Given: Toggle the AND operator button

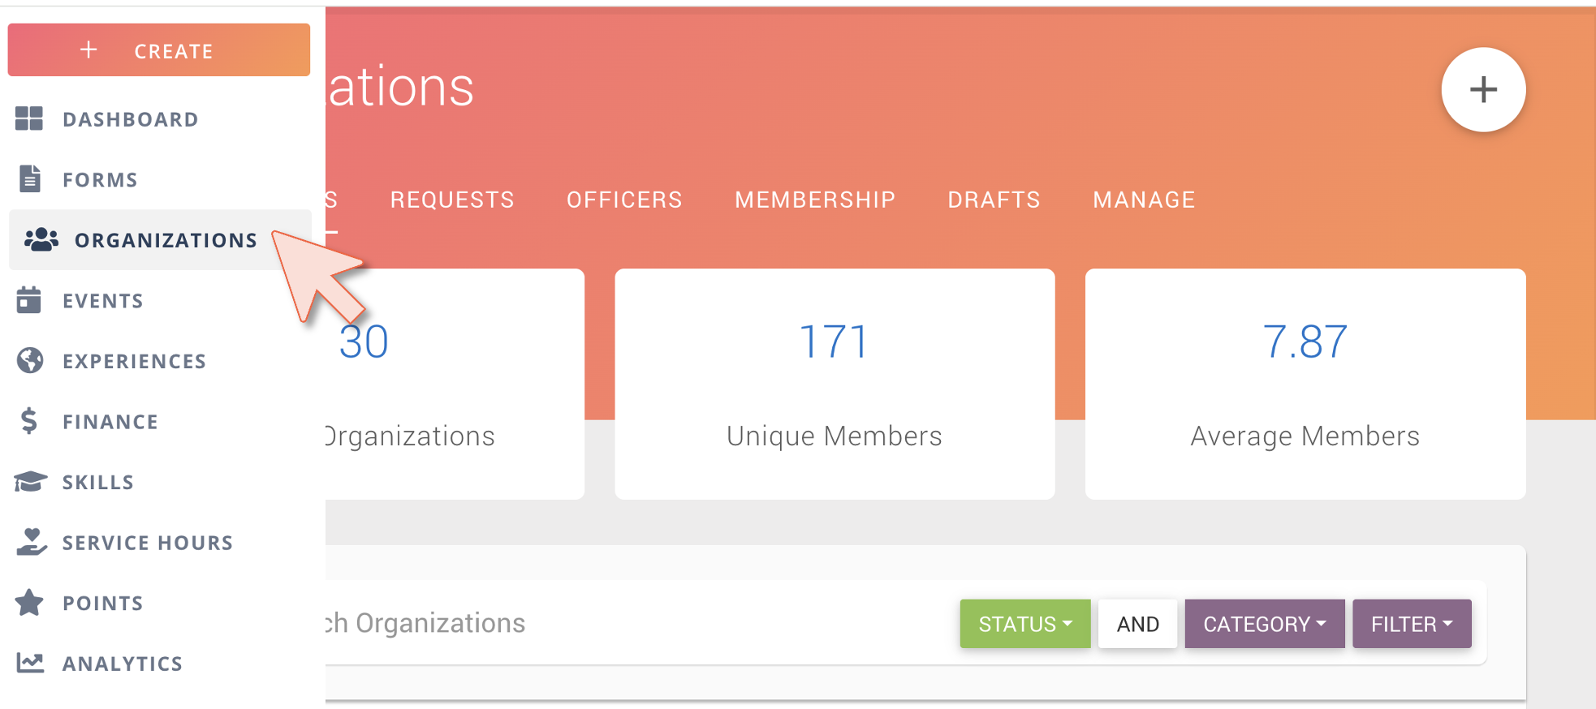Looking at the screenshot, I should click(x=1137, y=624).
